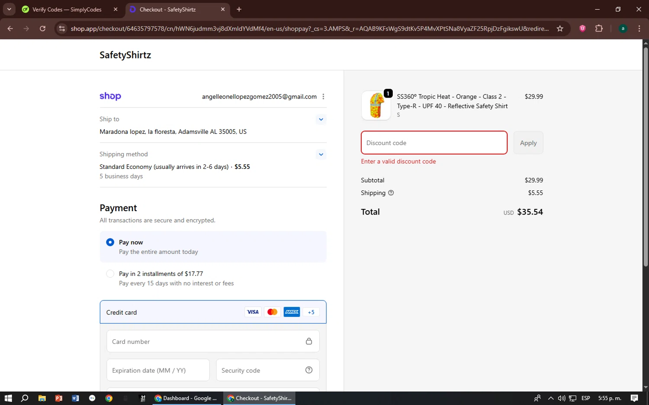Expand the Ship to address section
The image size is (649, 405).
point(321,119)
